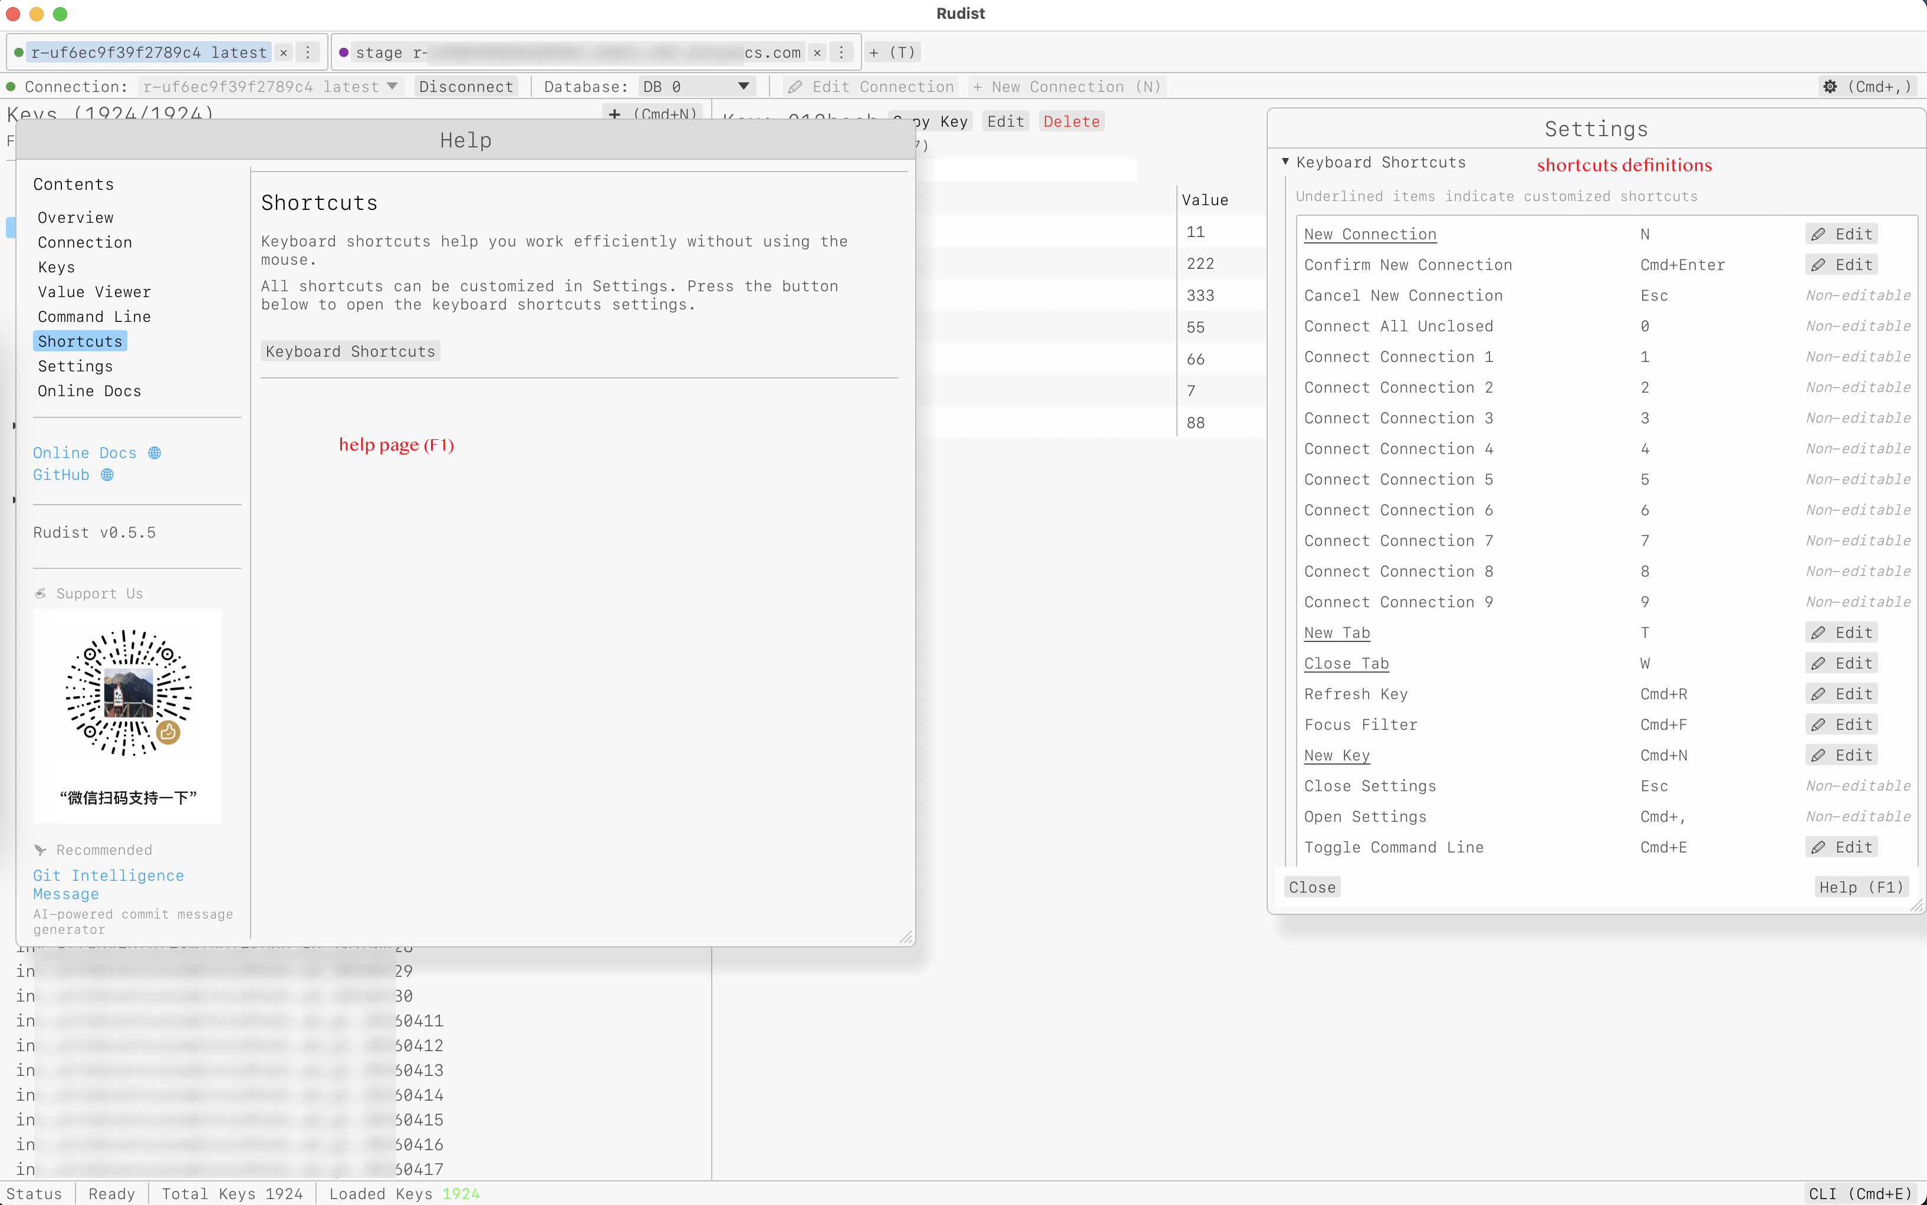1927x1205 pixels.
Task: Select key row ending in 60411
Action: (x=229, y=1021)
